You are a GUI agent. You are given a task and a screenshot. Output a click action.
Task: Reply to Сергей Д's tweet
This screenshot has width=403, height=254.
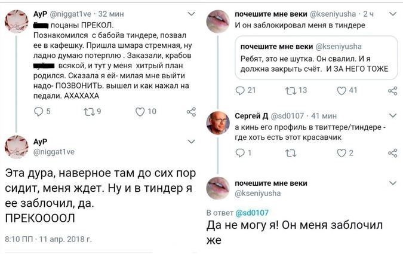pyautogui.click(x=241, y=153)
